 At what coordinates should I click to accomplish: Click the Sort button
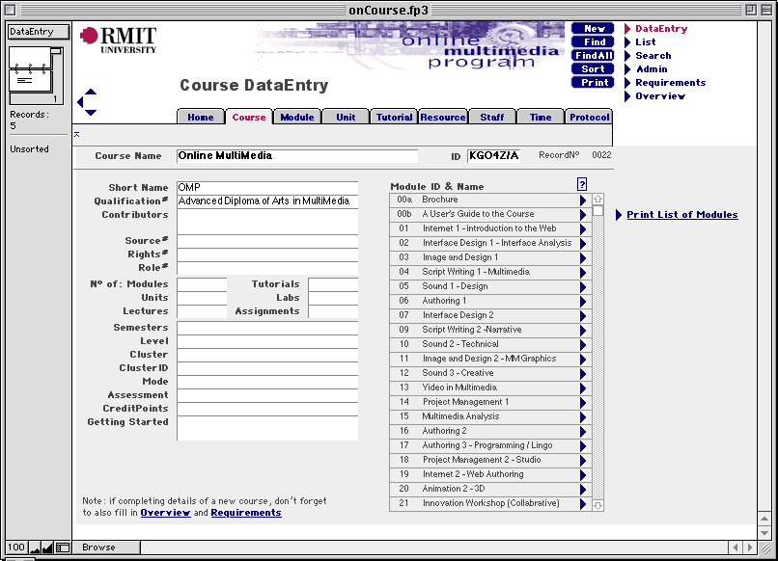coord(592,68)
